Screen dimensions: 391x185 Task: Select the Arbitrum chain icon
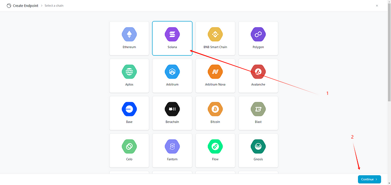click(172, 72)
